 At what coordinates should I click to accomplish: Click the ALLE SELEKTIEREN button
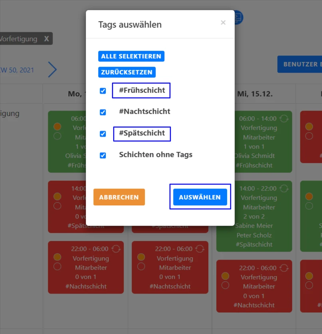pos(131,56)
